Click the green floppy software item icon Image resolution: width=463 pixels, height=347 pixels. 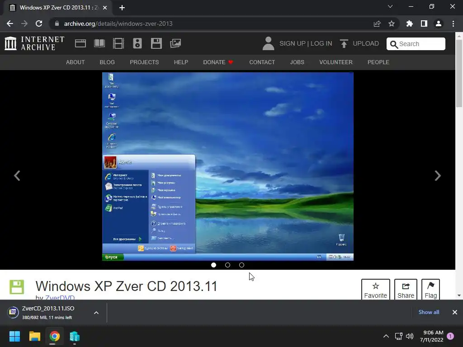17,287
